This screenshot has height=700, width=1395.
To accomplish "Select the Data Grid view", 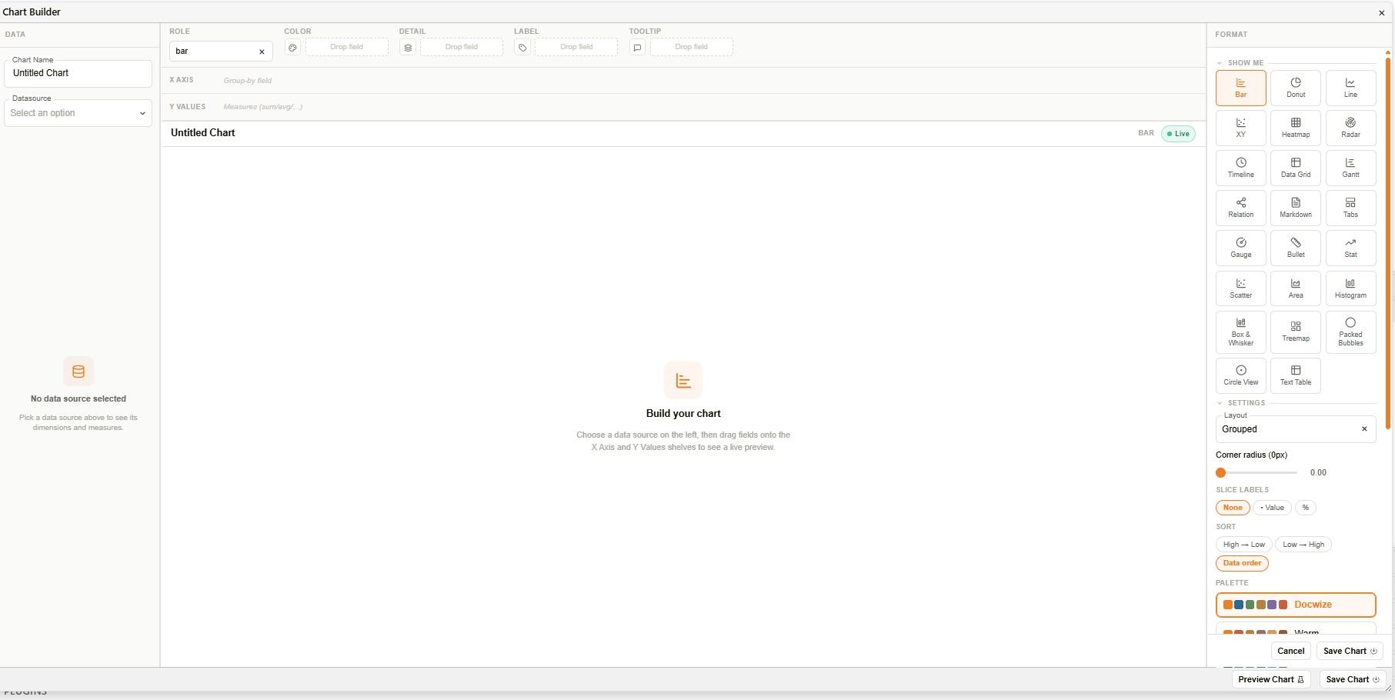I will point(1296,168).
